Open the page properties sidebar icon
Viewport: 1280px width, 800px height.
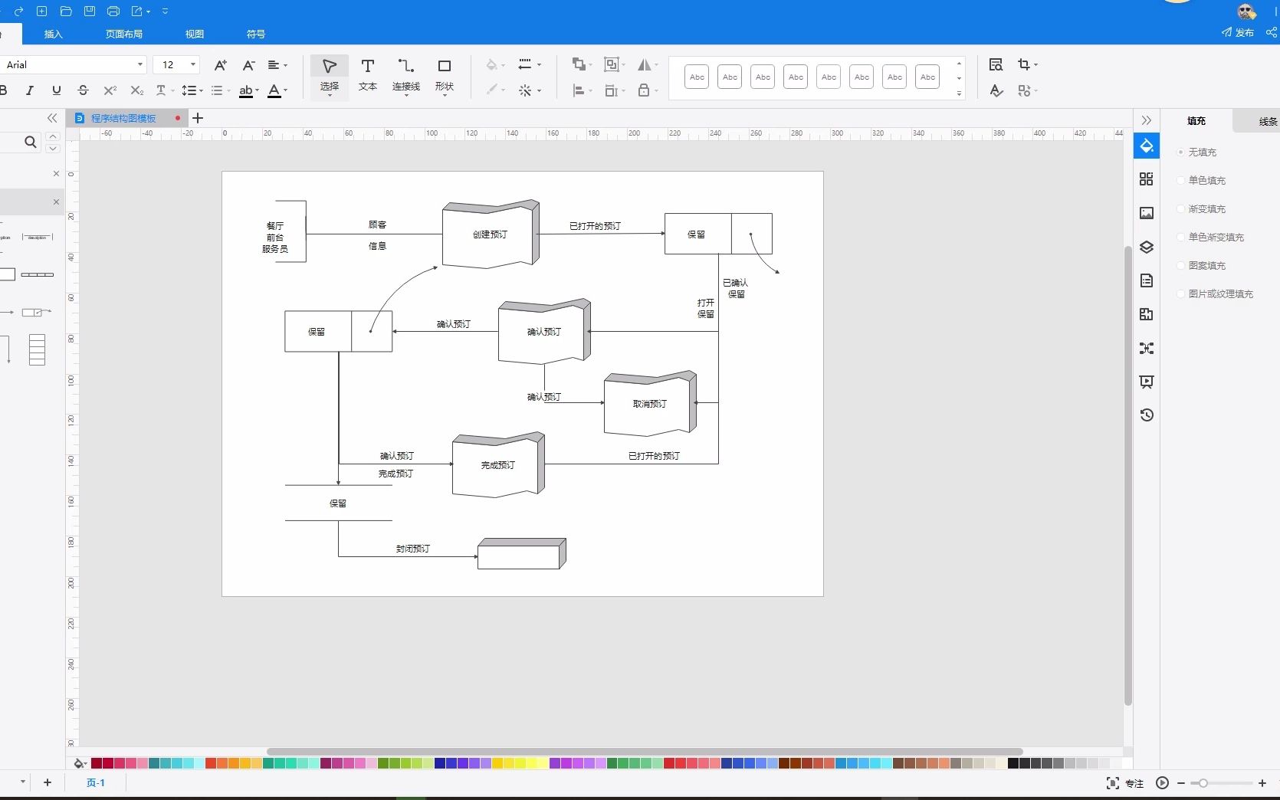1147,280
